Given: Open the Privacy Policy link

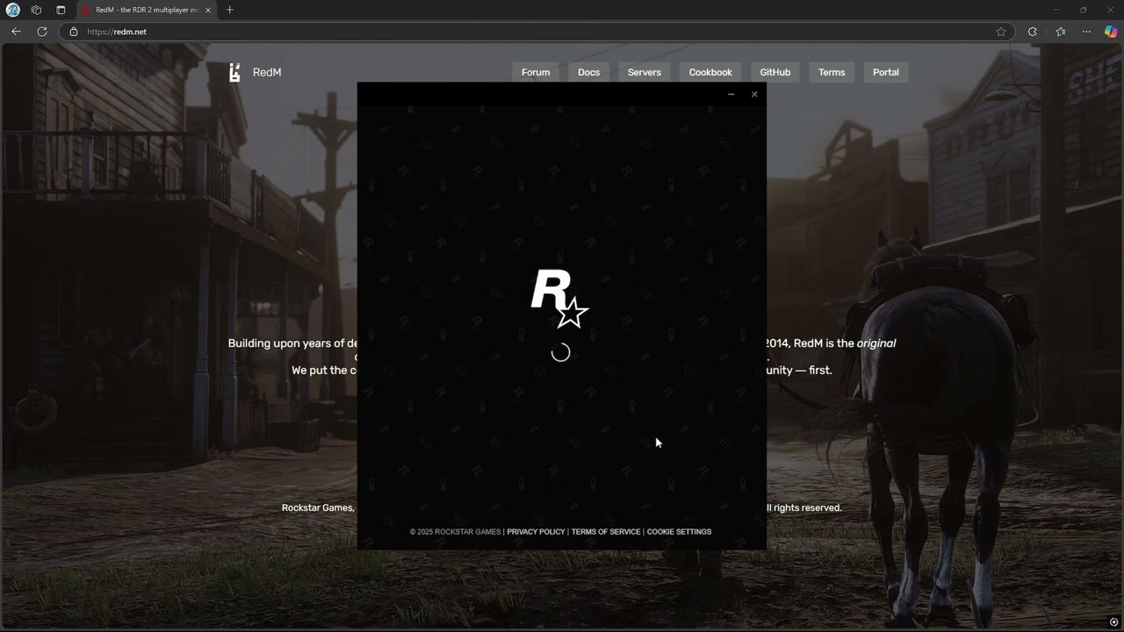Looking at the screenshot, I should pyautogui.click(x=536, y=532).
